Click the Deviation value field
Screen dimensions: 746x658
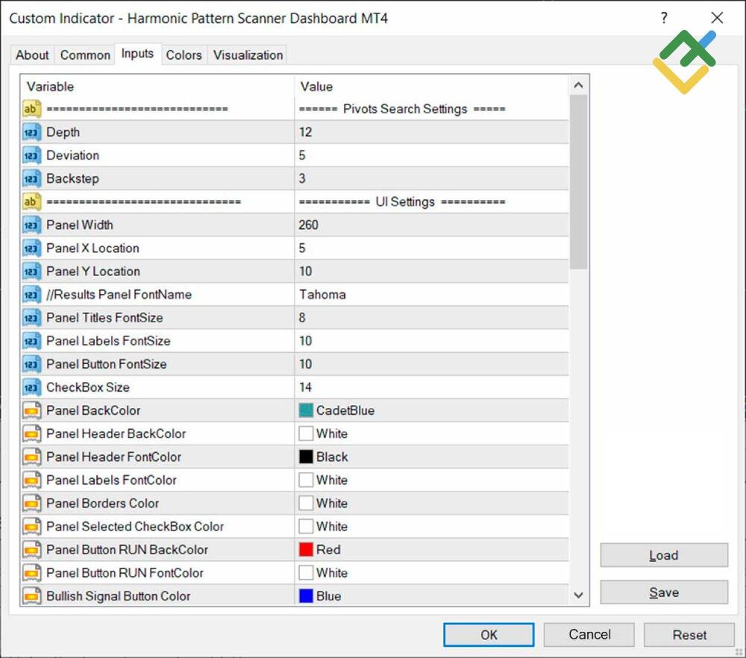coord(431,156)
